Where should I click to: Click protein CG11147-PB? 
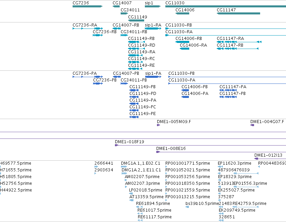[x=233, y=94]
